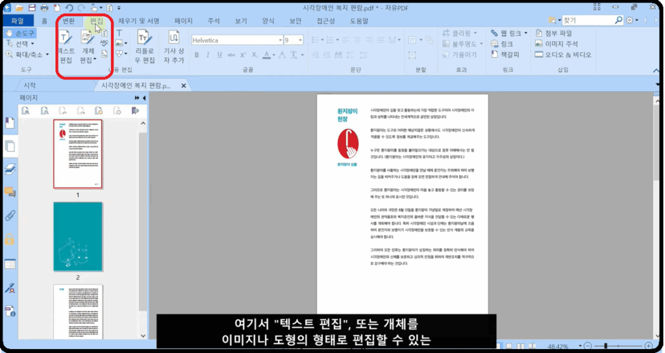Open the 파일 menu
The image size is (665, 353).
(18, 21)
